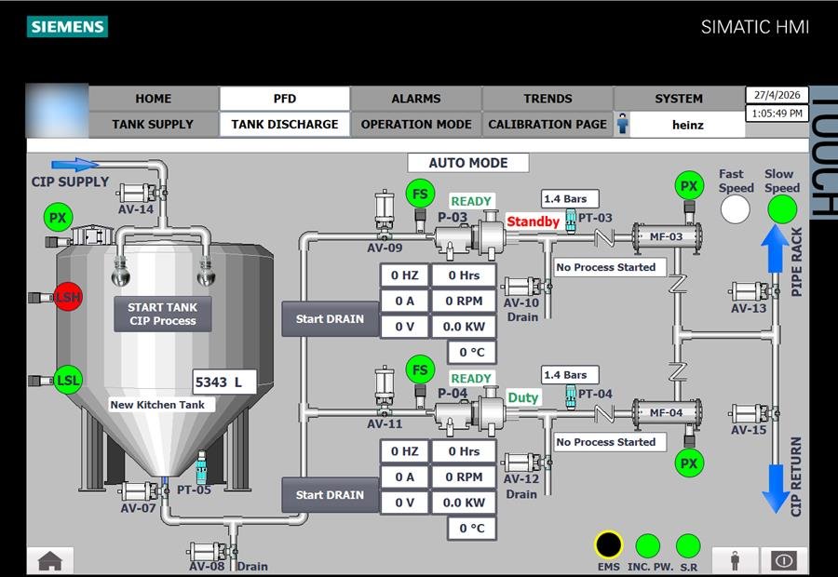The height and width of the screenshot is (577, 838).
Task: Click the 5343 L tank volume field
Action: click(x=224, y=382)
